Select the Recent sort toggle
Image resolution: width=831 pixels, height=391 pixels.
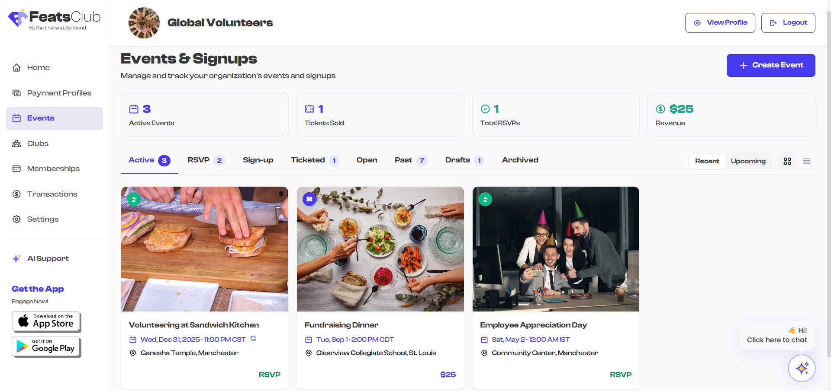707,161
